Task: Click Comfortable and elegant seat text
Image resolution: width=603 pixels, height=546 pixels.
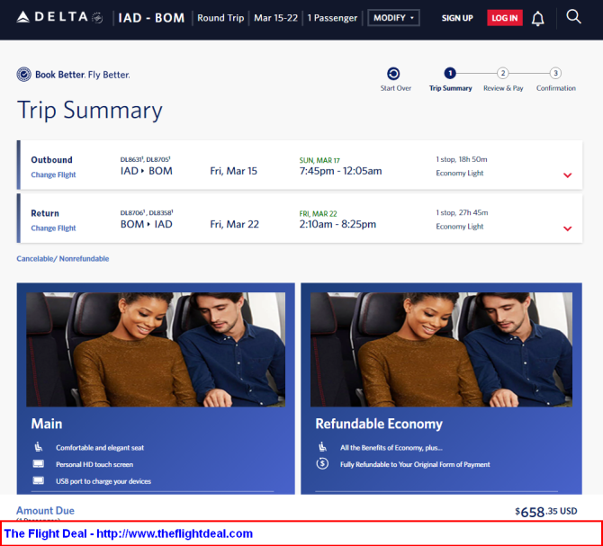Action: (x=100, y=447)
